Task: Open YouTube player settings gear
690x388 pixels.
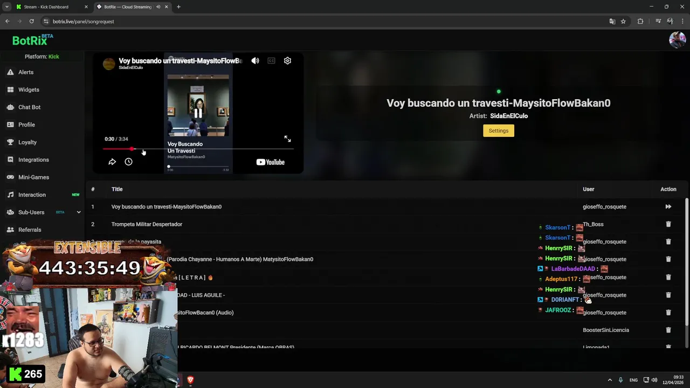Action: point(287,61)
